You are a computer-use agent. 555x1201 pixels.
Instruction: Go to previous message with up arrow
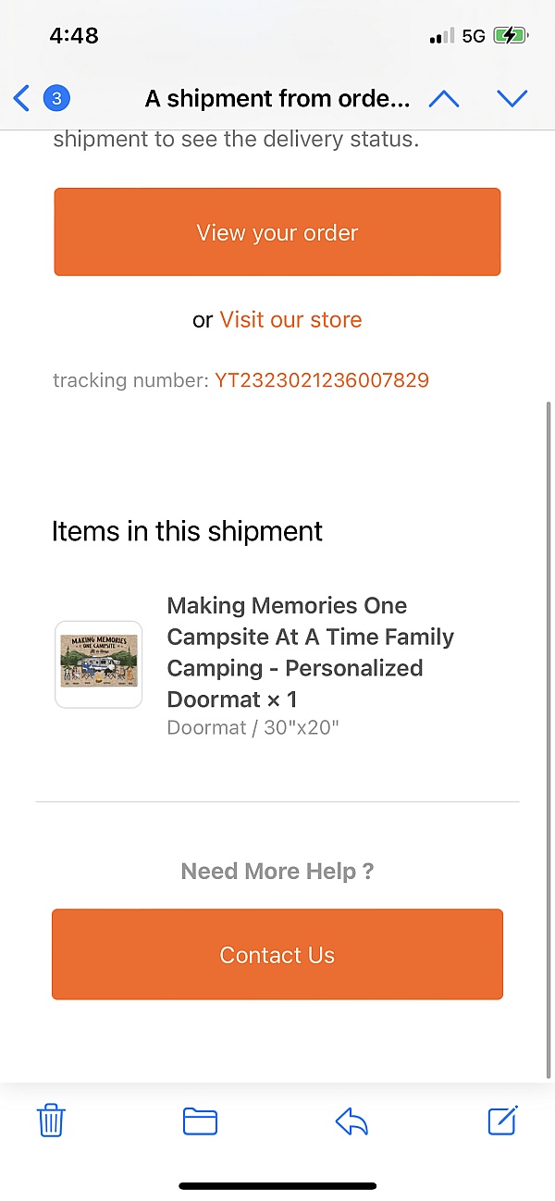coord(444,98)
